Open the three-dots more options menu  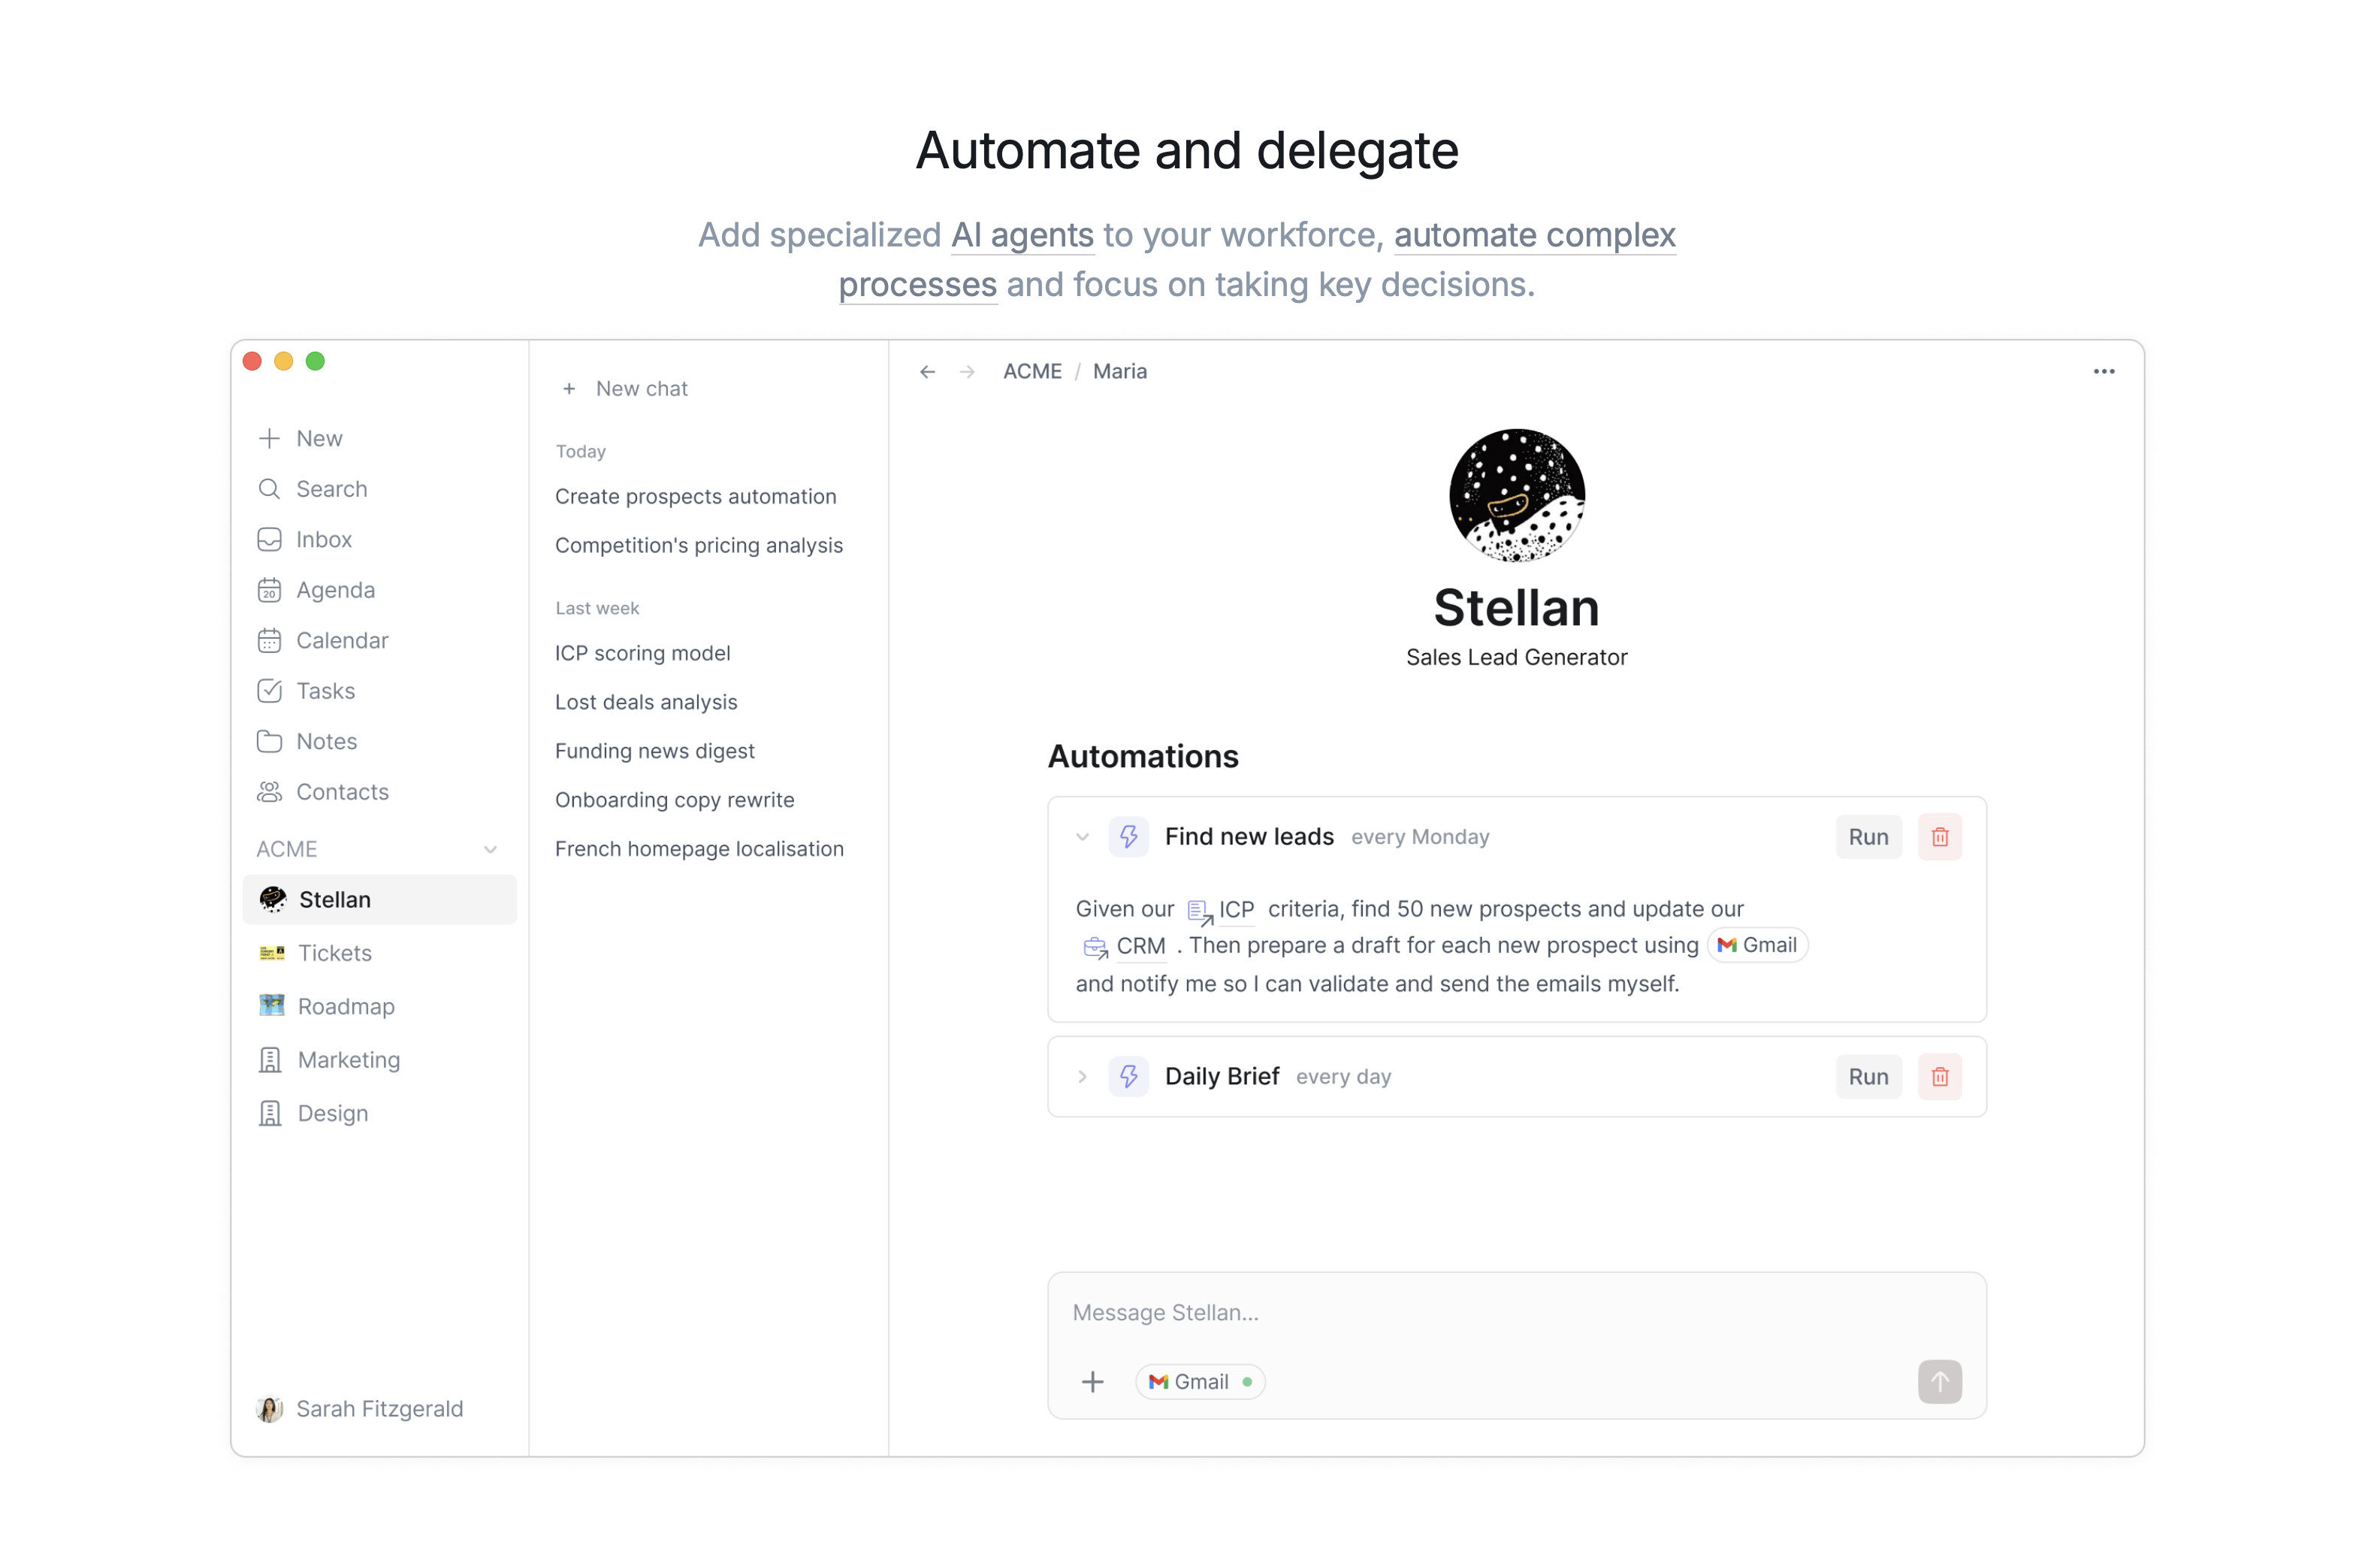coord(2103,372)
